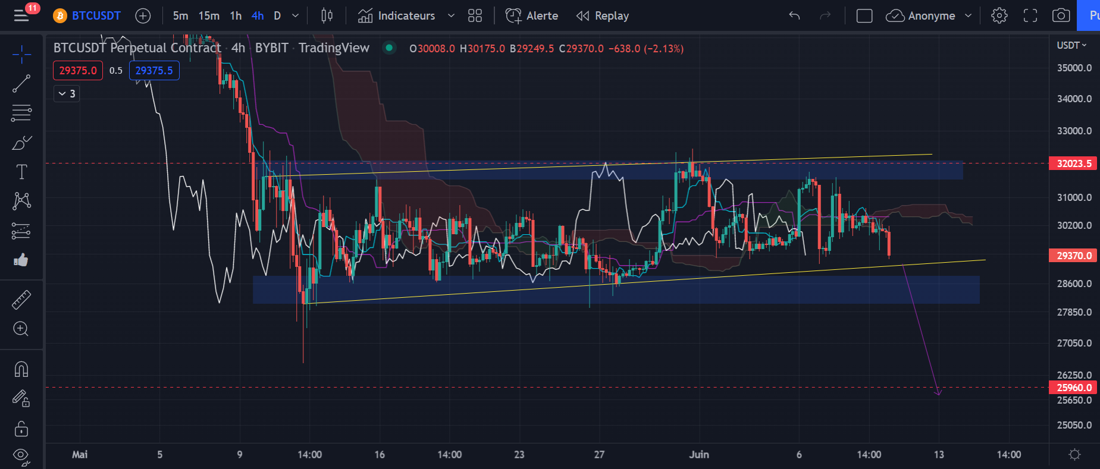Click the BTCUSDT symbol search field
The height and width of the screenshot is (469, 1100).
coord(95,16)
